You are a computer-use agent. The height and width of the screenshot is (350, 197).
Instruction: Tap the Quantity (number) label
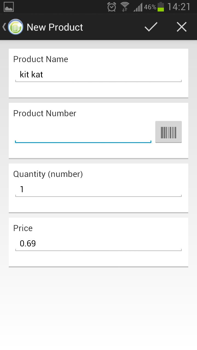48,174
